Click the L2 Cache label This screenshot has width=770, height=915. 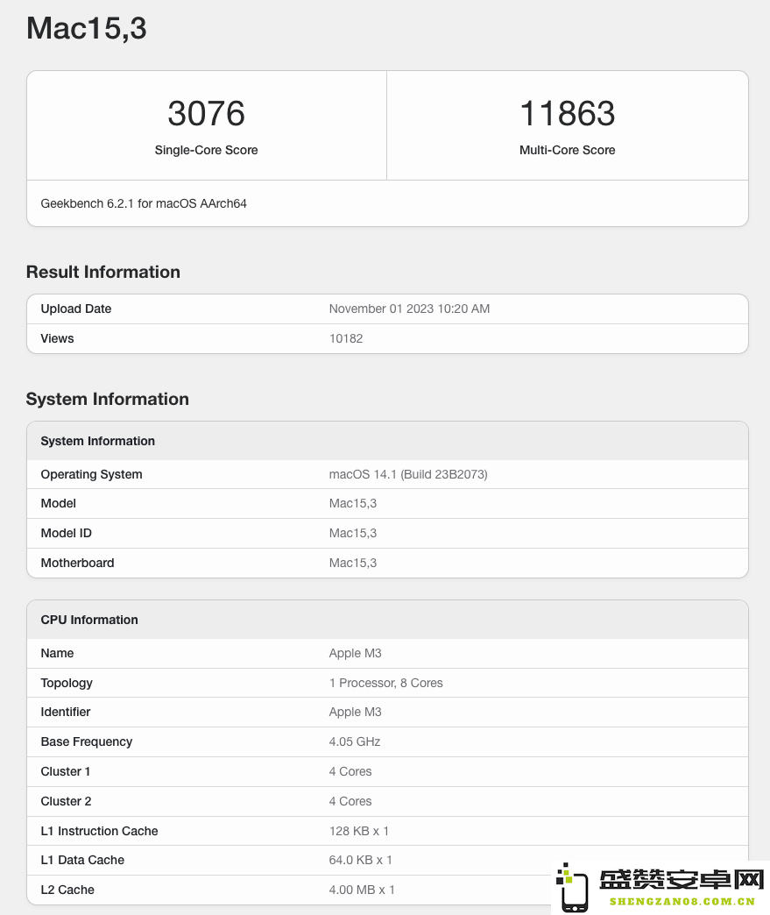(x=67, y=890)
